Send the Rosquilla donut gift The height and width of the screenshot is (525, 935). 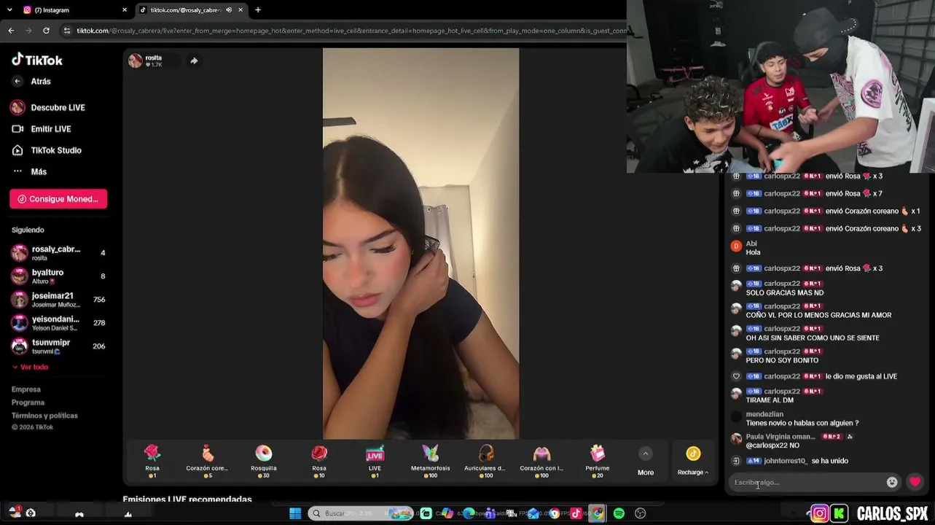point(264,462)
